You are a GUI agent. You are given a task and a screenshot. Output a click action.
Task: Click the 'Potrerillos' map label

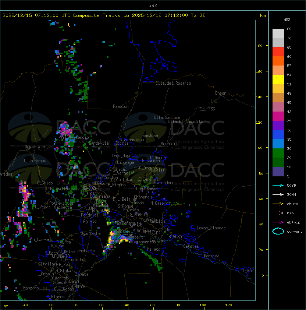[61, 203]
